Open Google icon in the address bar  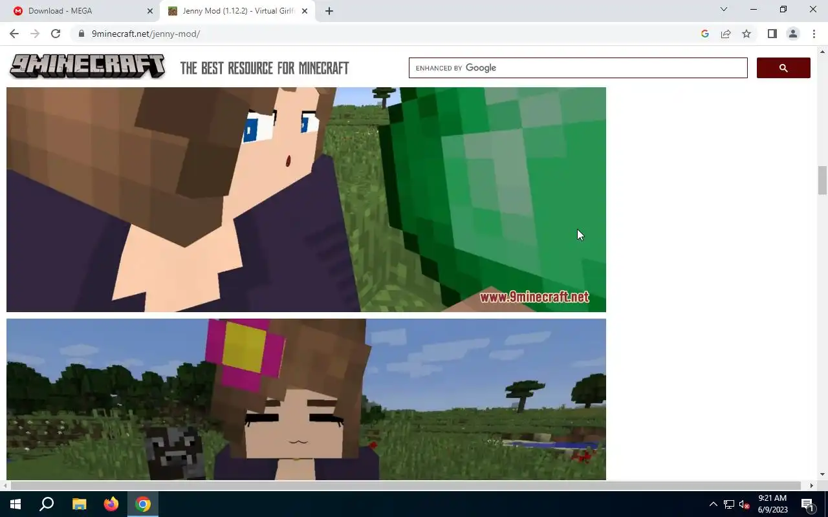point(705,34)
